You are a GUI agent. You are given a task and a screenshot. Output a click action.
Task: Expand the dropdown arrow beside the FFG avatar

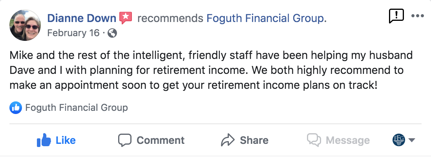tap(412, 140)
